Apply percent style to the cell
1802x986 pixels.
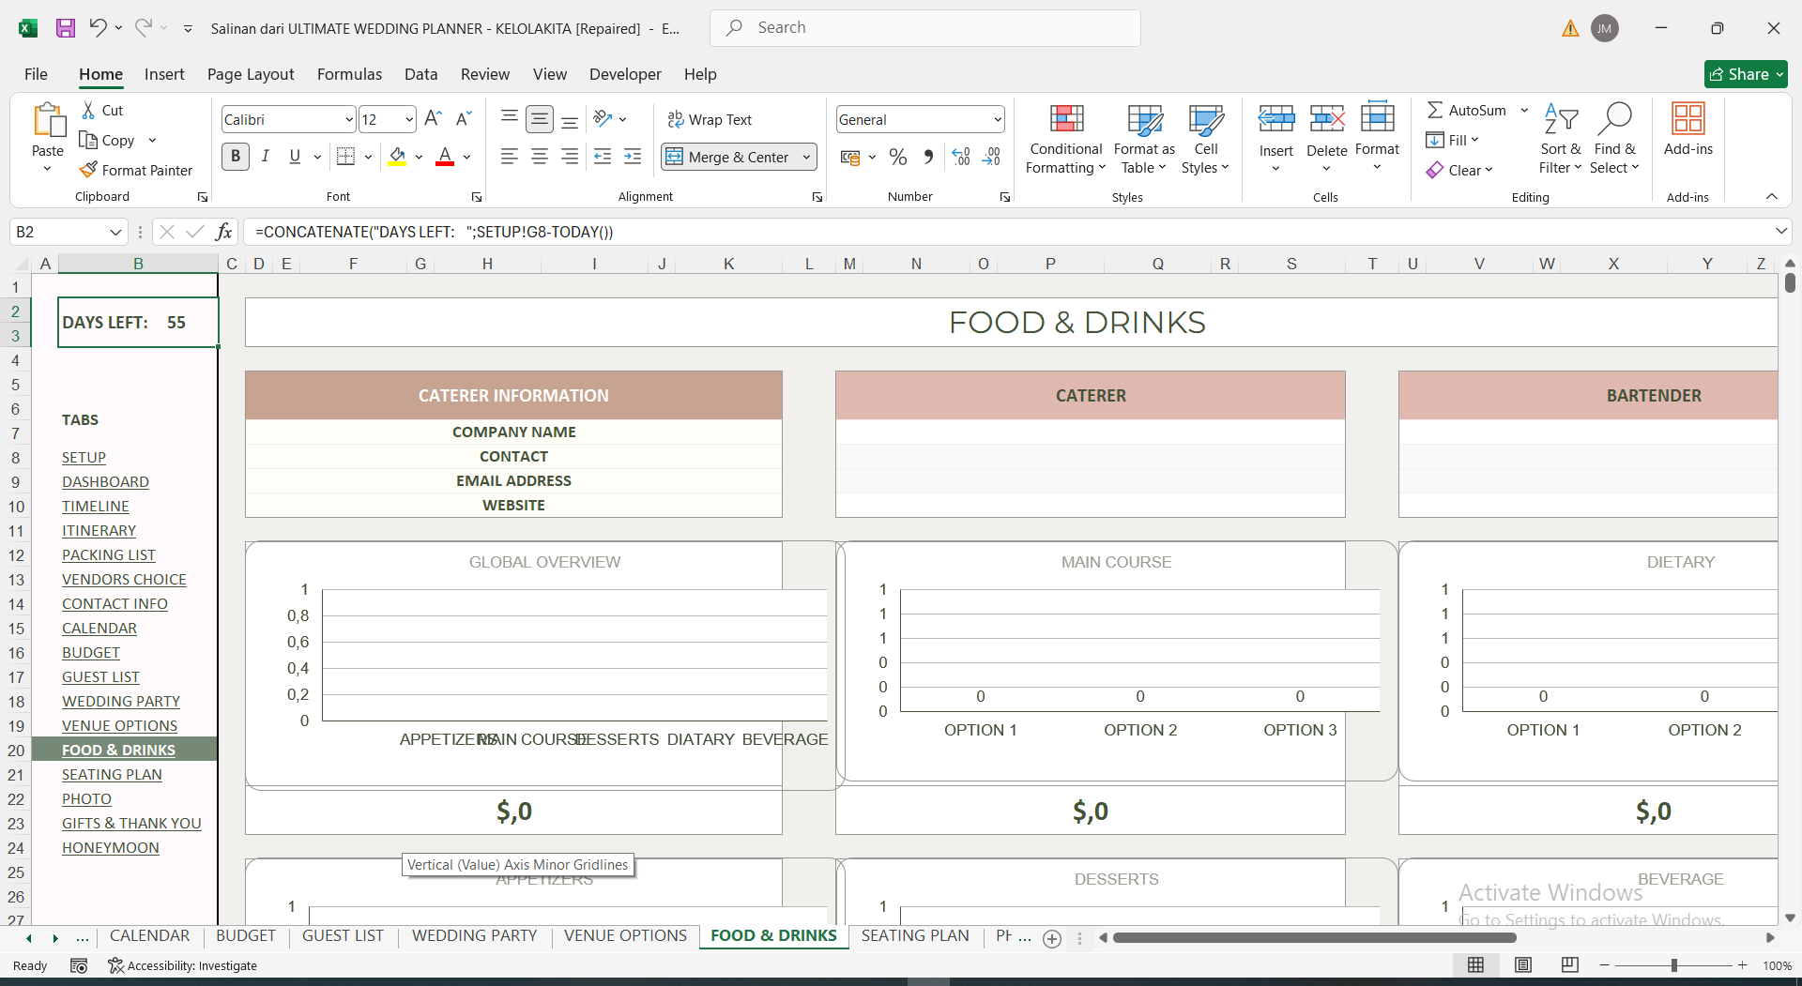click(x=898, y=157)
